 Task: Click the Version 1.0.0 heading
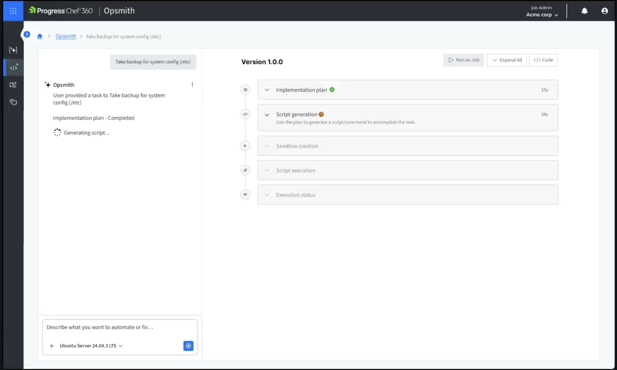click(x=262, y=62)
